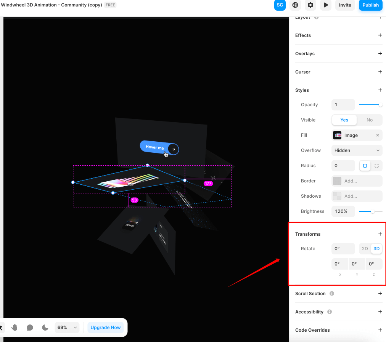Click the Publish button
The width and height of the screenshot is (386, 342).
[x=370, y=5]
